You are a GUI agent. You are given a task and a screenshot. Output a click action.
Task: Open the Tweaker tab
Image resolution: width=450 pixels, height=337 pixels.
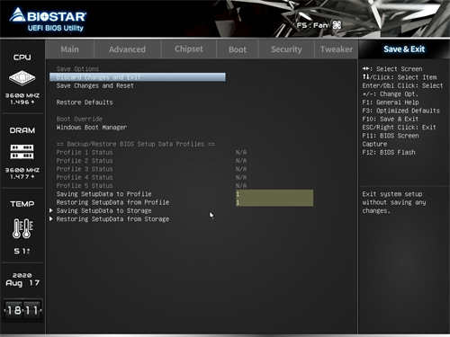click(x=337, y=49)
